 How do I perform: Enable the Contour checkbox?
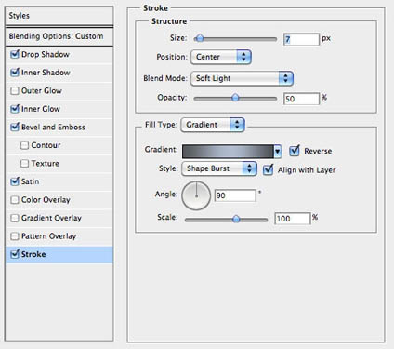[24, 145]
